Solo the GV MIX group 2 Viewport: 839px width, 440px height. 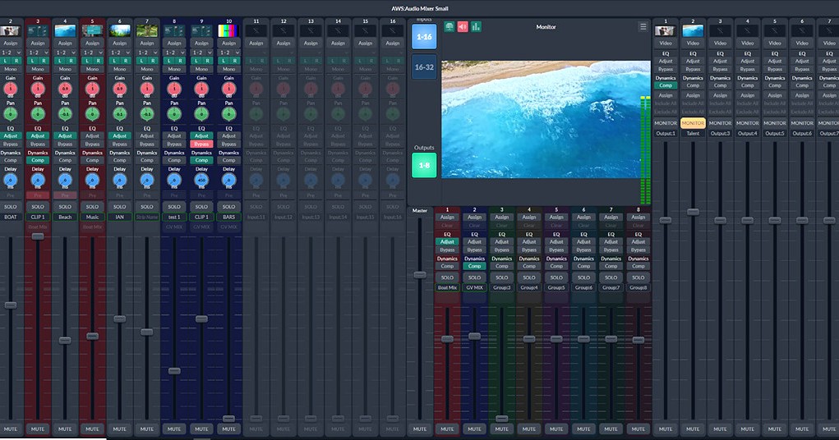(474, 277)
